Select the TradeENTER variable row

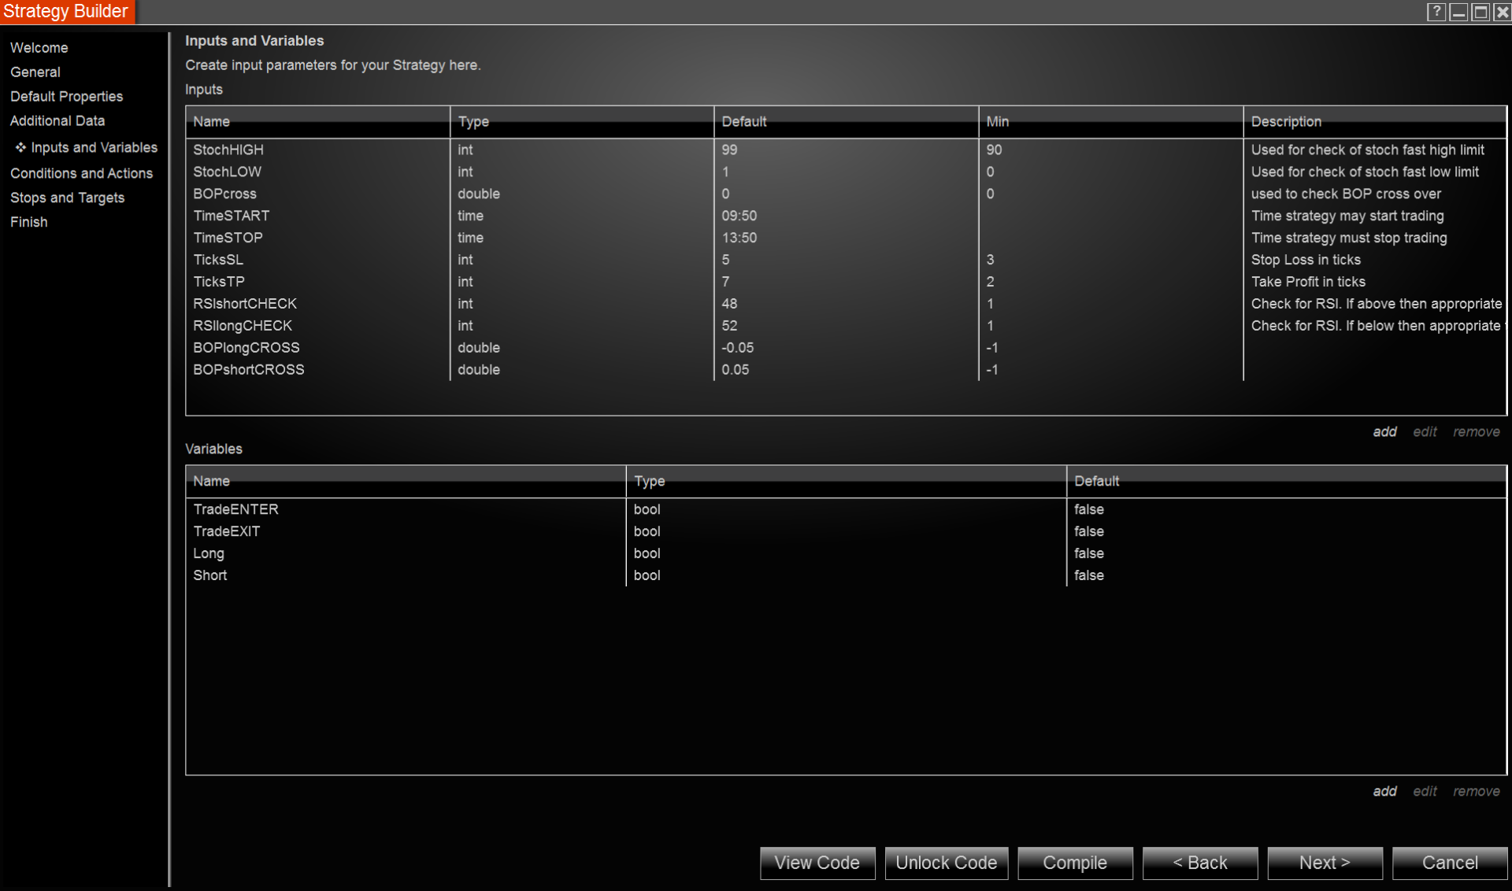[235, 509]
